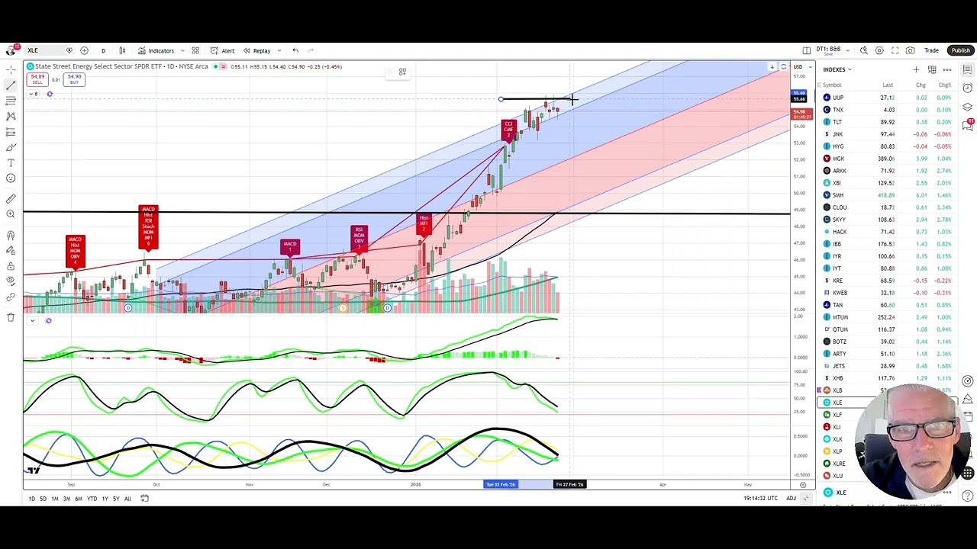The height and width of the screenshot is (549, 977).
Task: Click the compare or add symbol plus icon
Action: tap(84, 50)
